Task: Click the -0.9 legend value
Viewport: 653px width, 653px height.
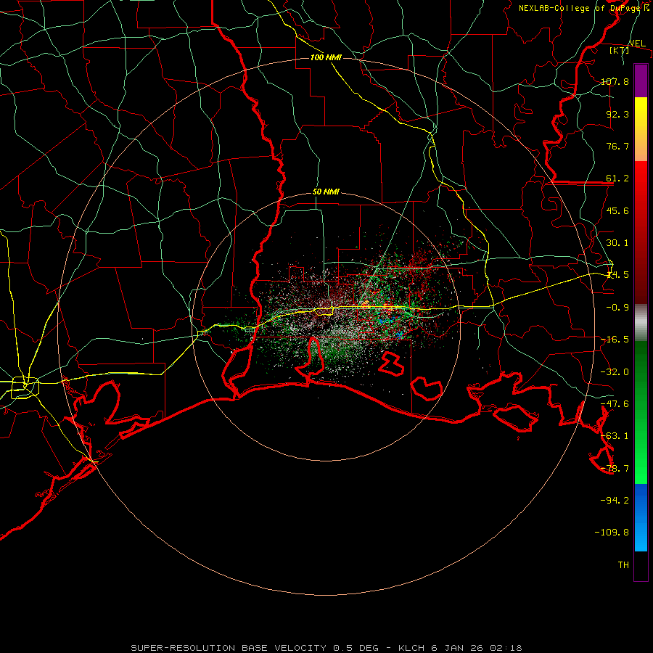Action: pyautogui.click(x=617, y=308)
